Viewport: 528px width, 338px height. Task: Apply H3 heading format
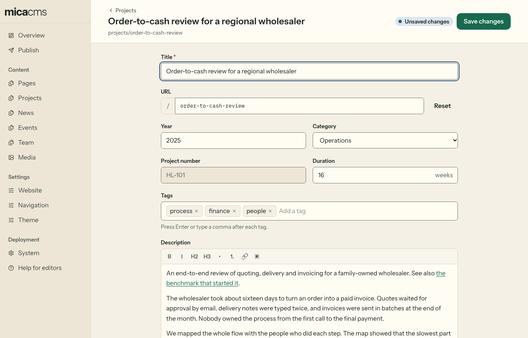pos(207,256)
